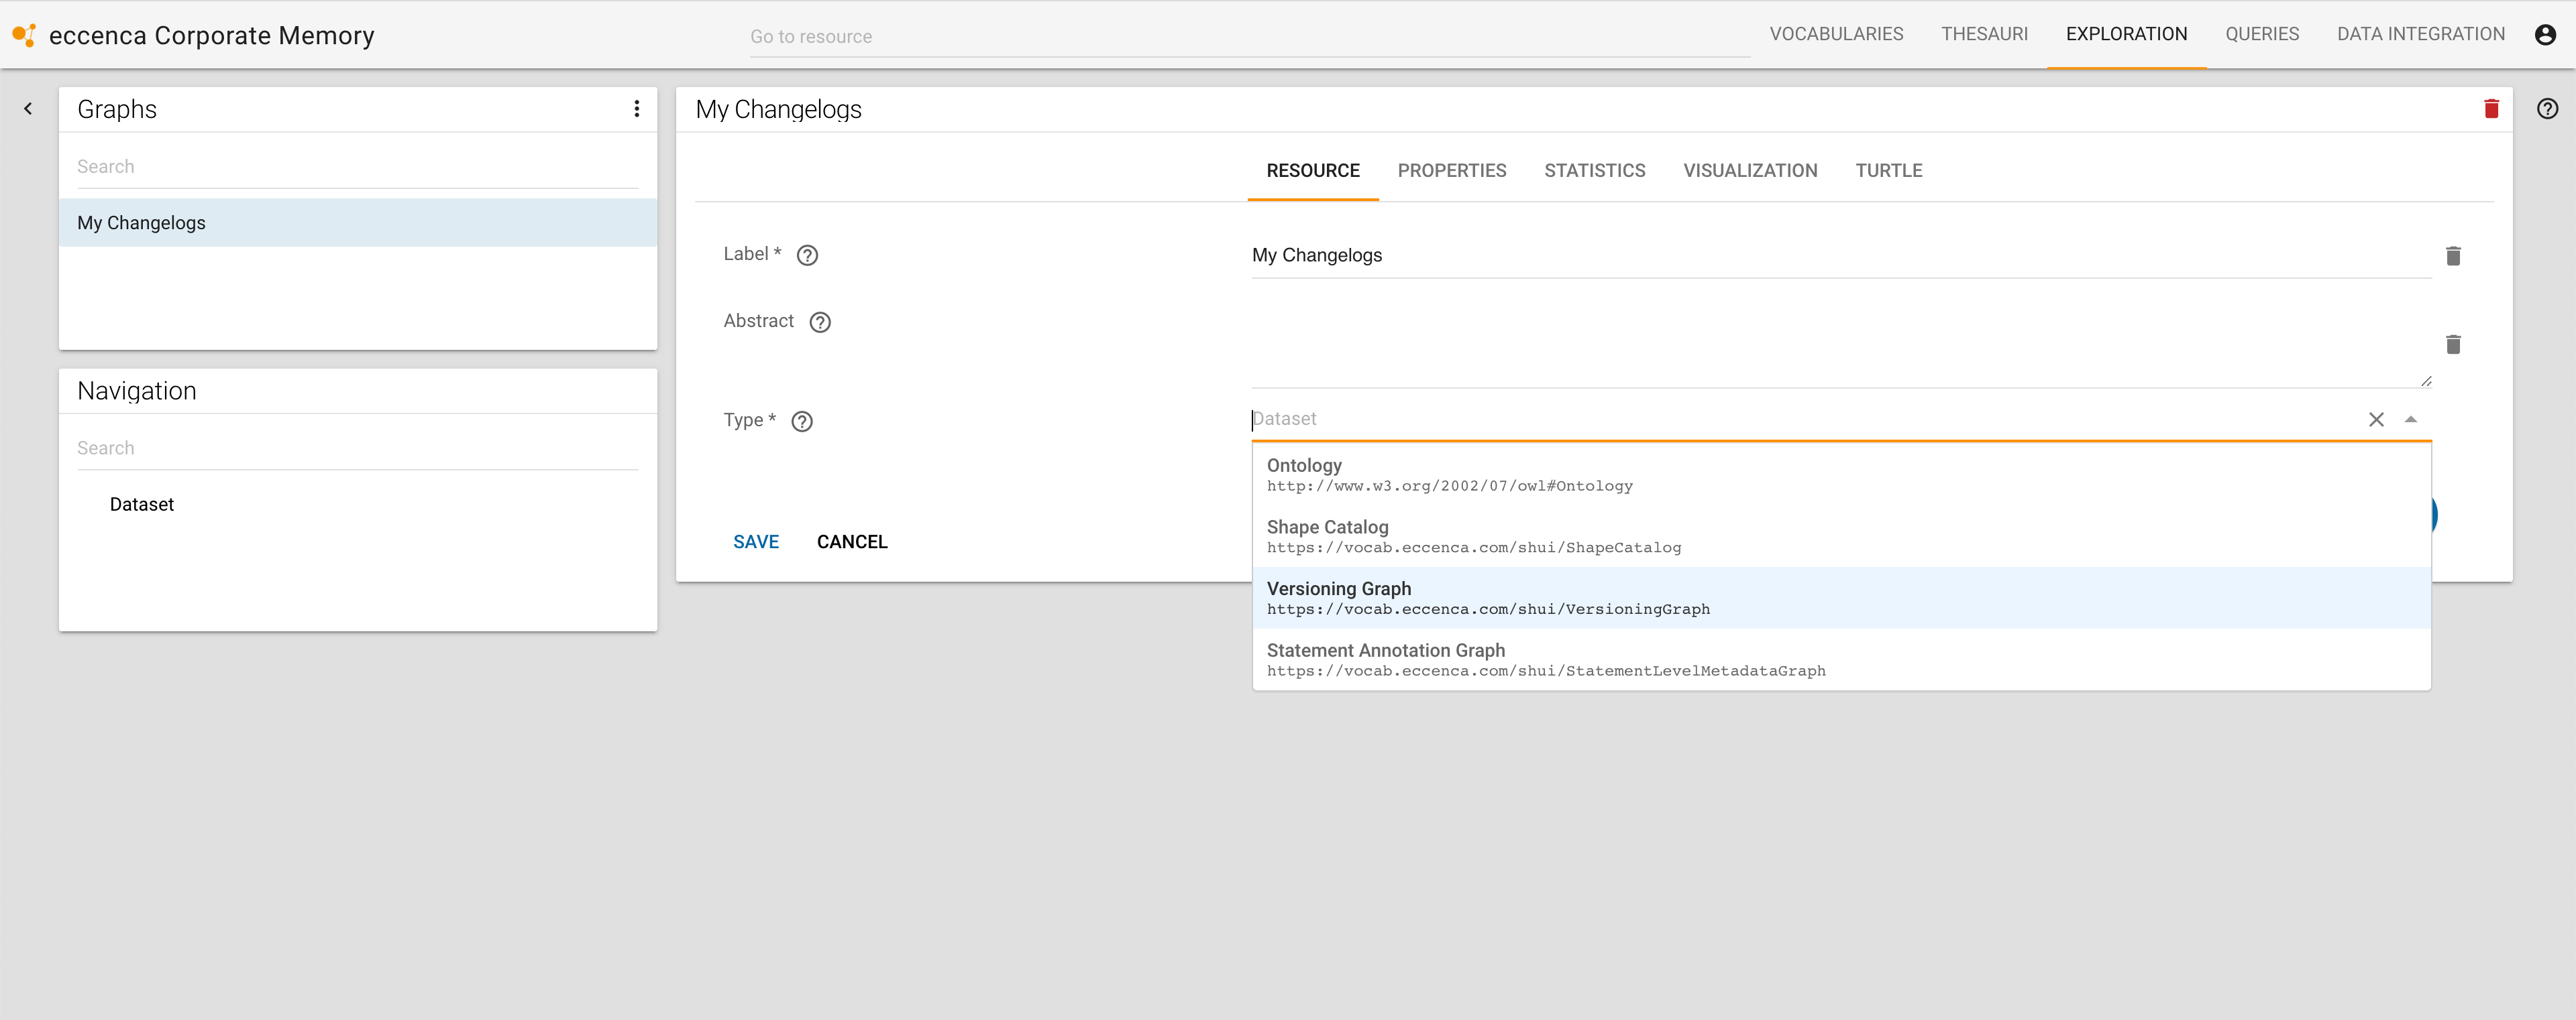Show help for the Label field
The height and width of the screenshot is (1020, 2576).
[807, 256]
